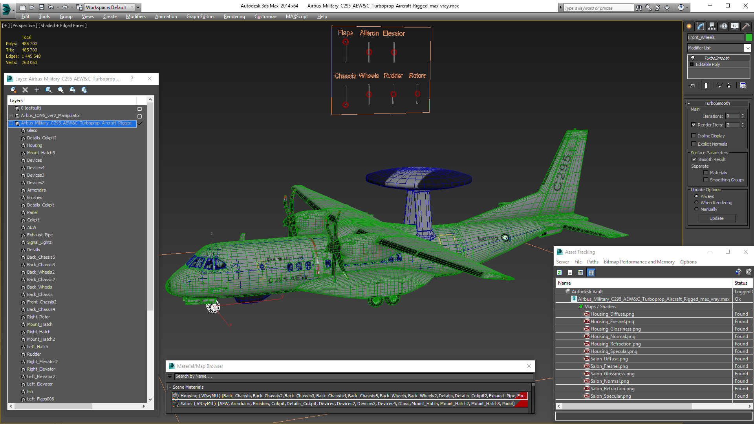
Task: Click Delete layer X icon in Layer dialog
Action: tap(25, 90)
